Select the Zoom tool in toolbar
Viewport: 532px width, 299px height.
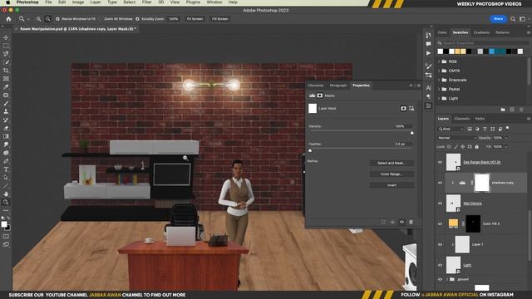pos(6,202)
